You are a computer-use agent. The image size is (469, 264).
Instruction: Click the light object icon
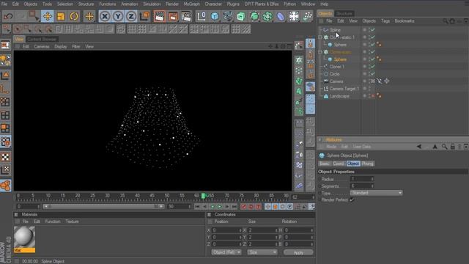[294, 16]
